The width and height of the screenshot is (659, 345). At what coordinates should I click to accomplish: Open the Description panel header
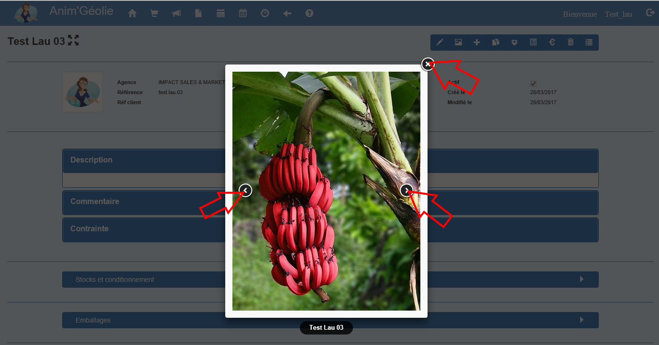tap(143, 161)
